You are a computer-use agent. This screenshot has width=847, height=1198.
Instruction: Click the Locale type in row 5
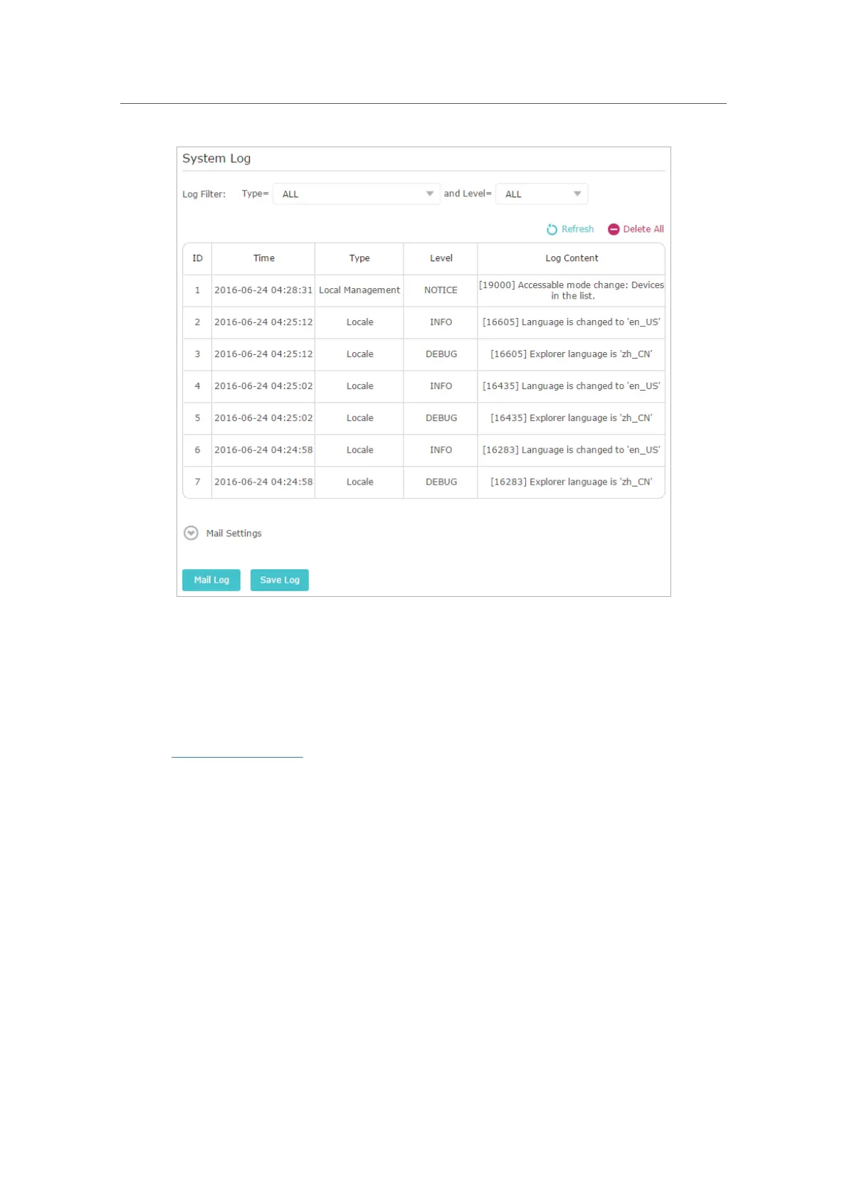359,418
